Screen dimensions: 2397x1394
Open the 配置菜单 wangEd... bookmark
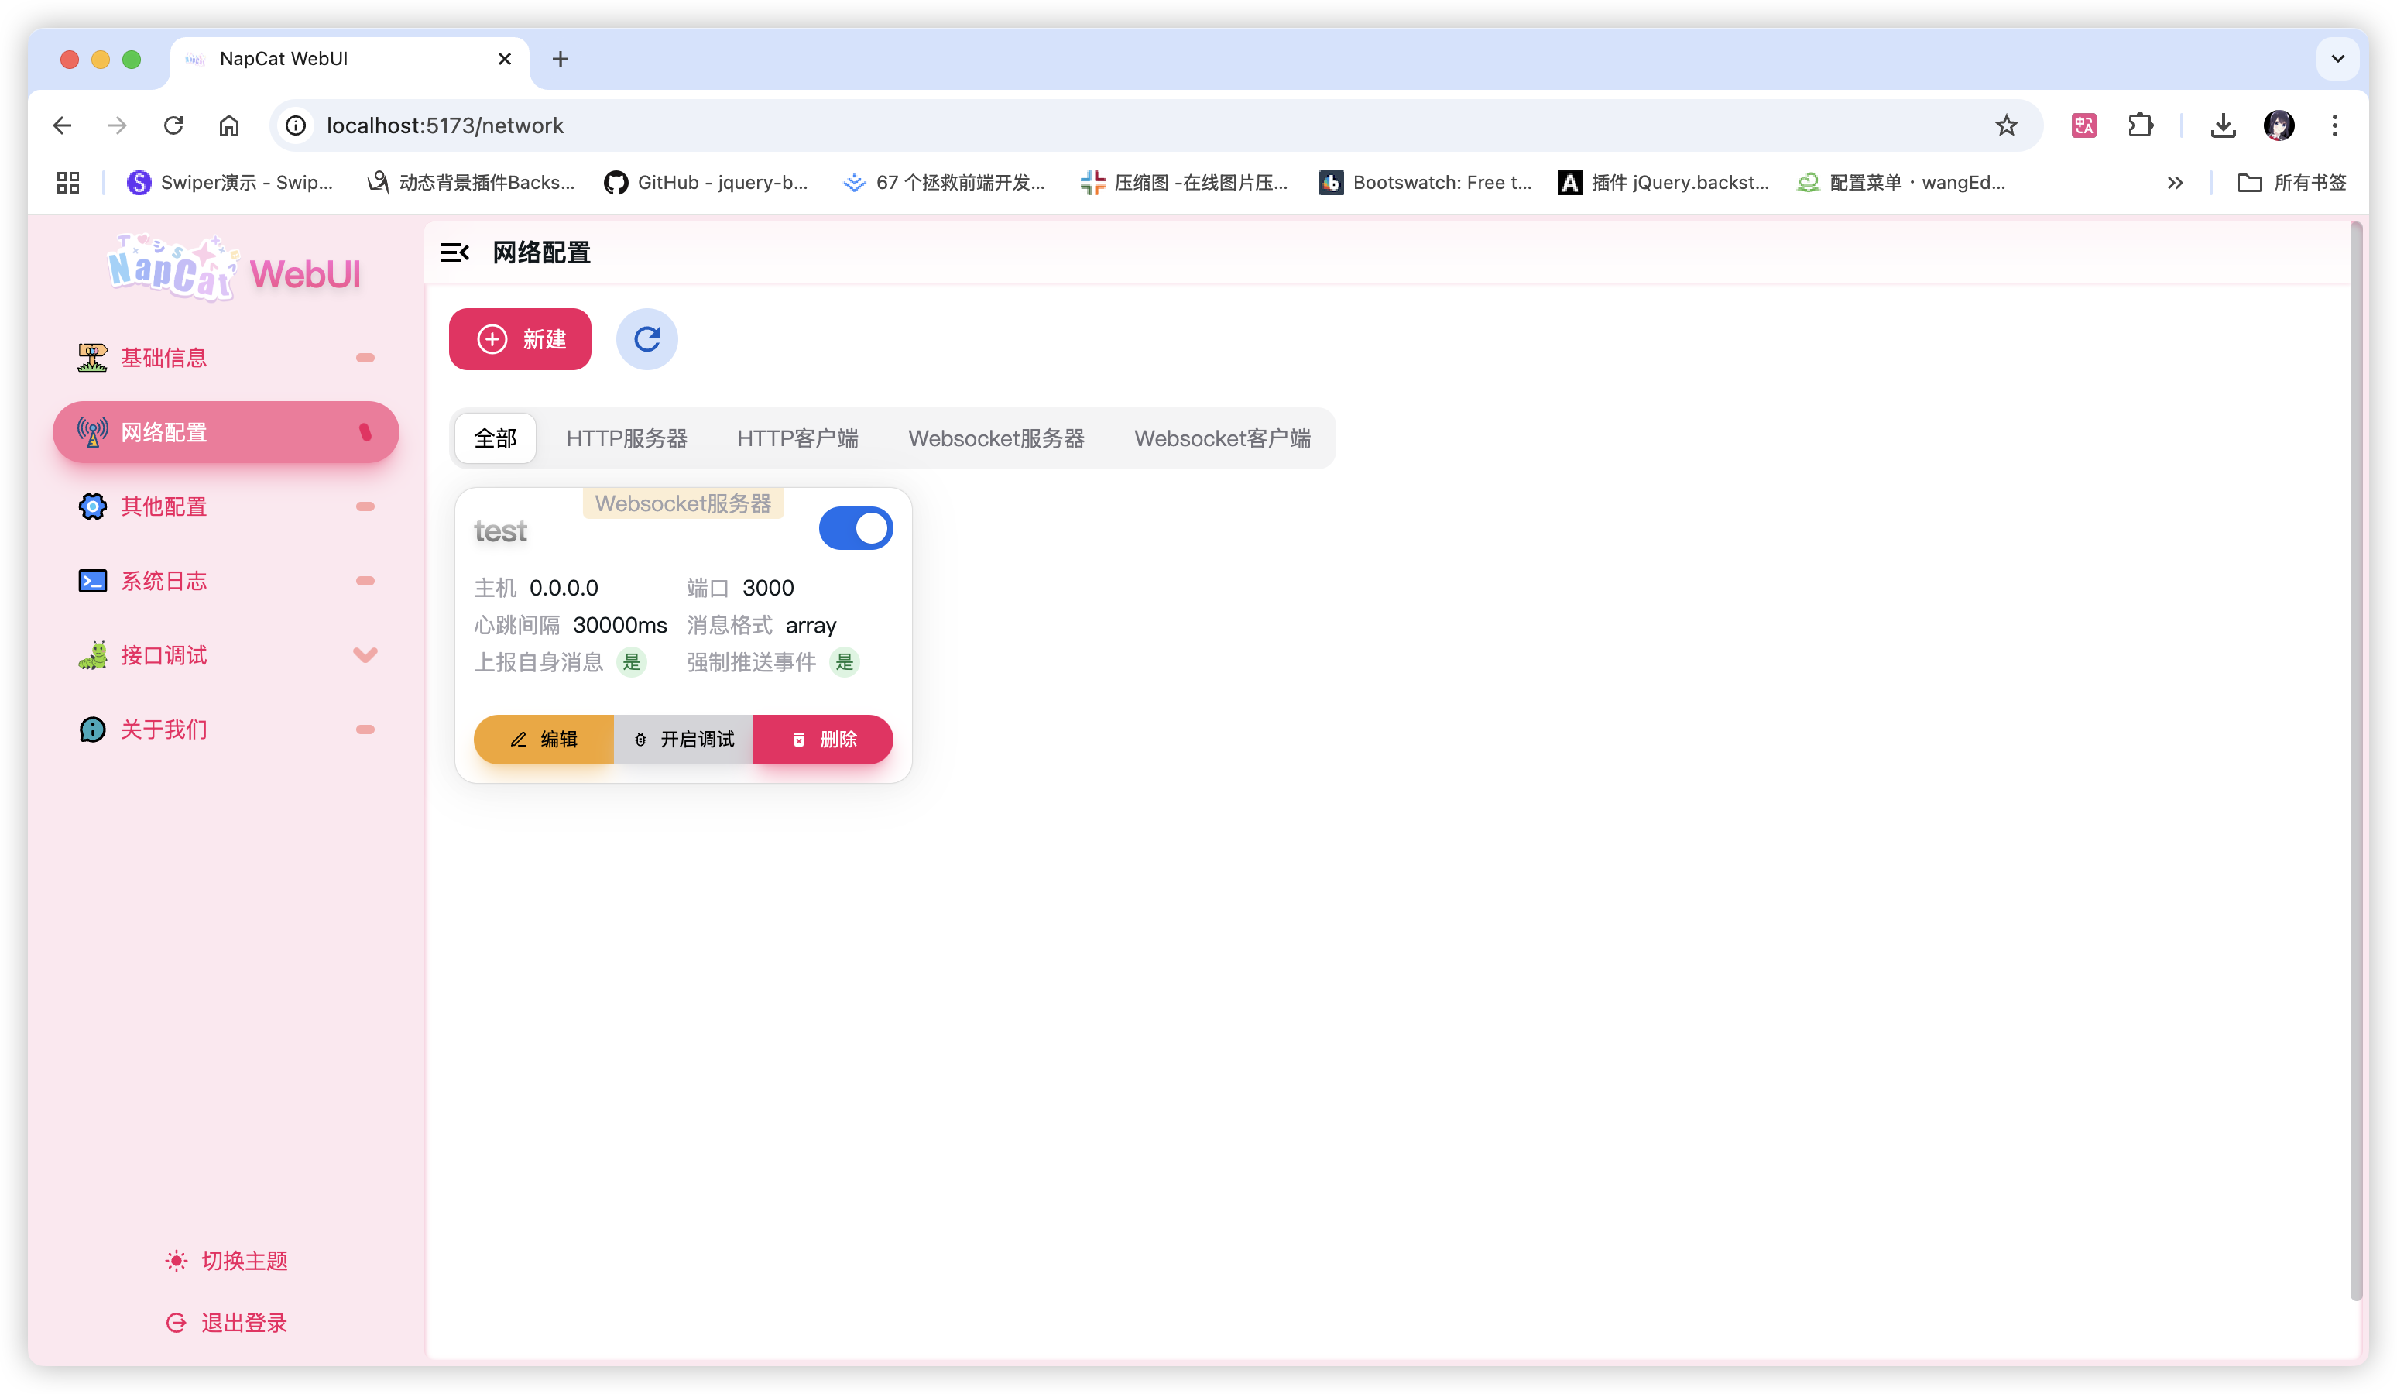pos(1901,183)
